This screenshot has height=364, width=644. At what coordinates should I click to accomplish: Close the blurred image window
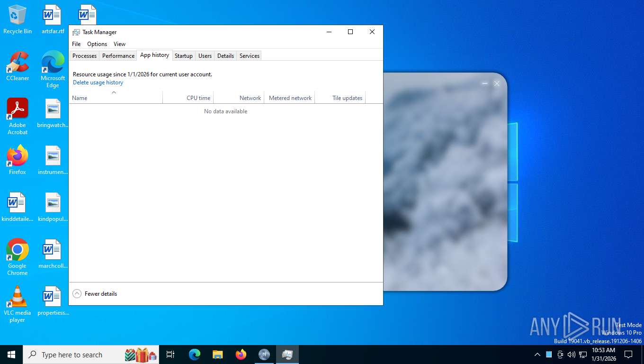click(x=497, y=83)
